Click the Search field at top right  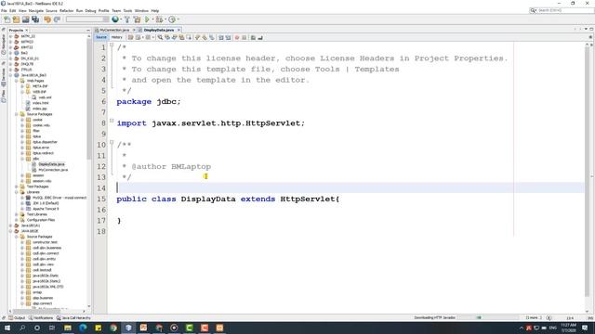tap(562, 10)
